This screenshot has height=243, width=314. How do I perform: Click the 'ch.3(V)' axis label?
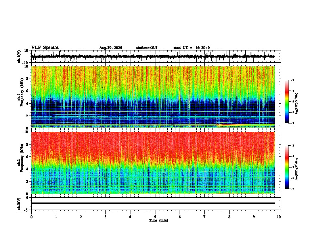click(19, 204)
